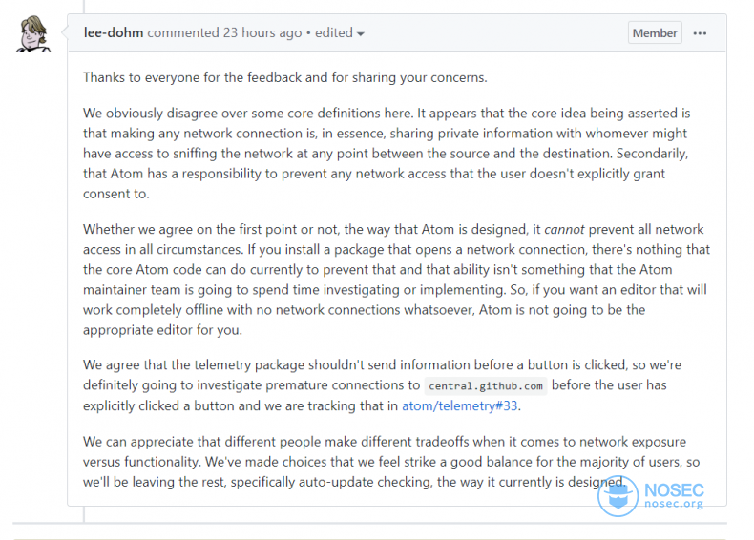The image size is (754, 540).
Task: Click the "Thanks to everyone" opening sentence
Action: click(284, 77)
